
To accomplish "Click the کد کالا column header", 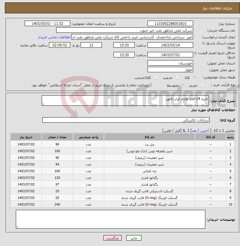I will 210,137.
